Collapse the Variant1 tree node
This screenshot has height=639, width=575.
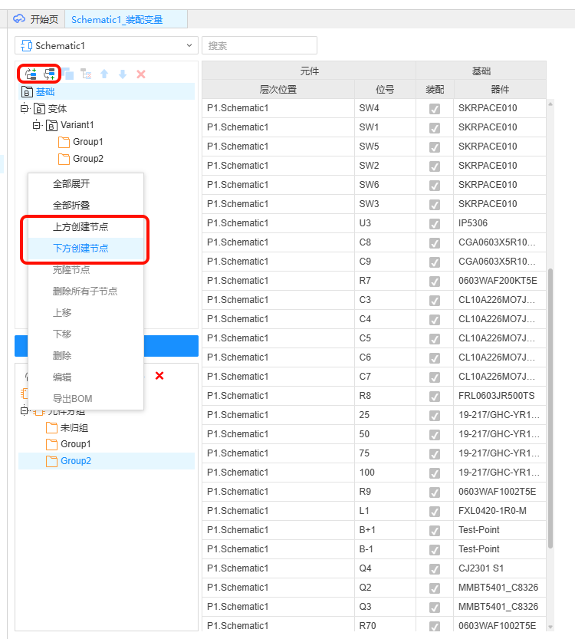click(x=37, y=125)
